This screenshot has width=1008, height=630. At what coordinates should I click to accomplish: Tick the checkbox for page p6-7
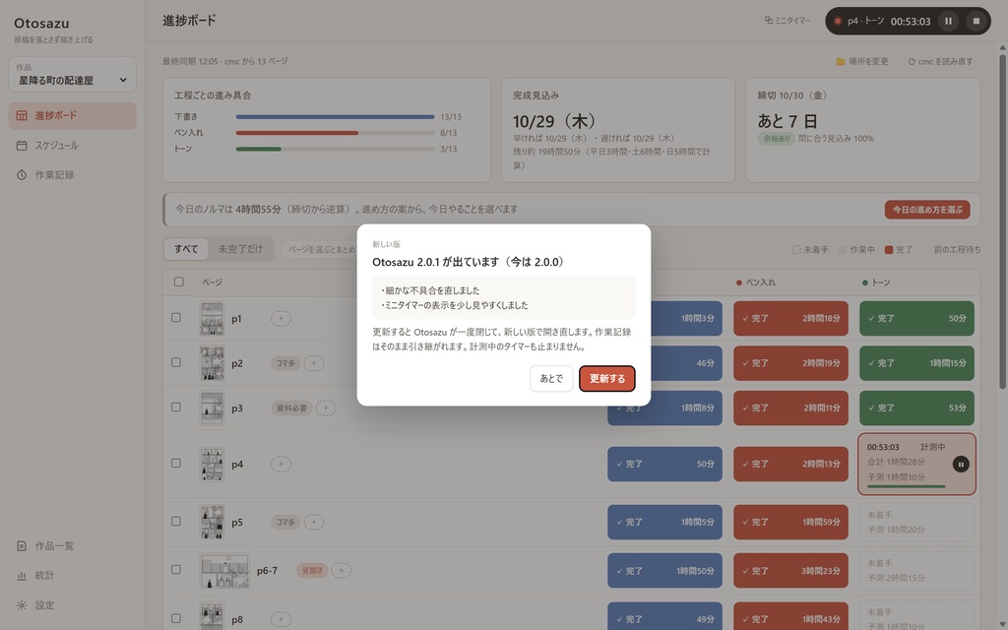[x=176, y=570]
